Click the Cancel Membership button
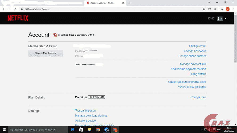Screen dimensions: 237x133 tap(46, 53)
